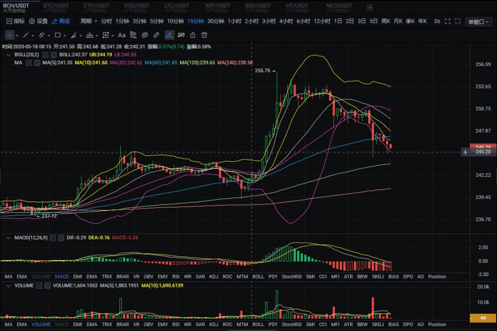This screenshot has width=497, height=331.
Task: Select the crosshair cursor tool
Action: click(x=10, y=35)
